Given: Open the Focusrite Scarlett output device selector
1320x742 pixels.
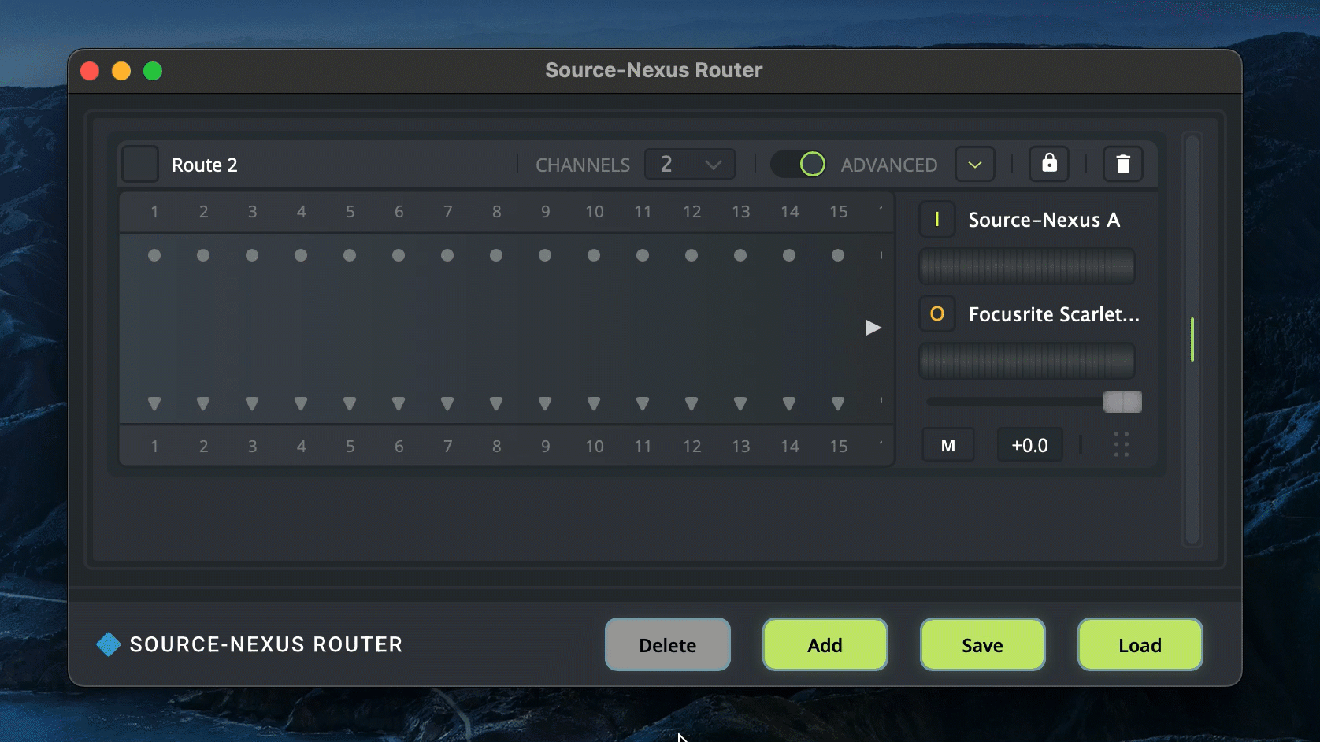Looking at the screenshot, I should (x=1053, y=314).
